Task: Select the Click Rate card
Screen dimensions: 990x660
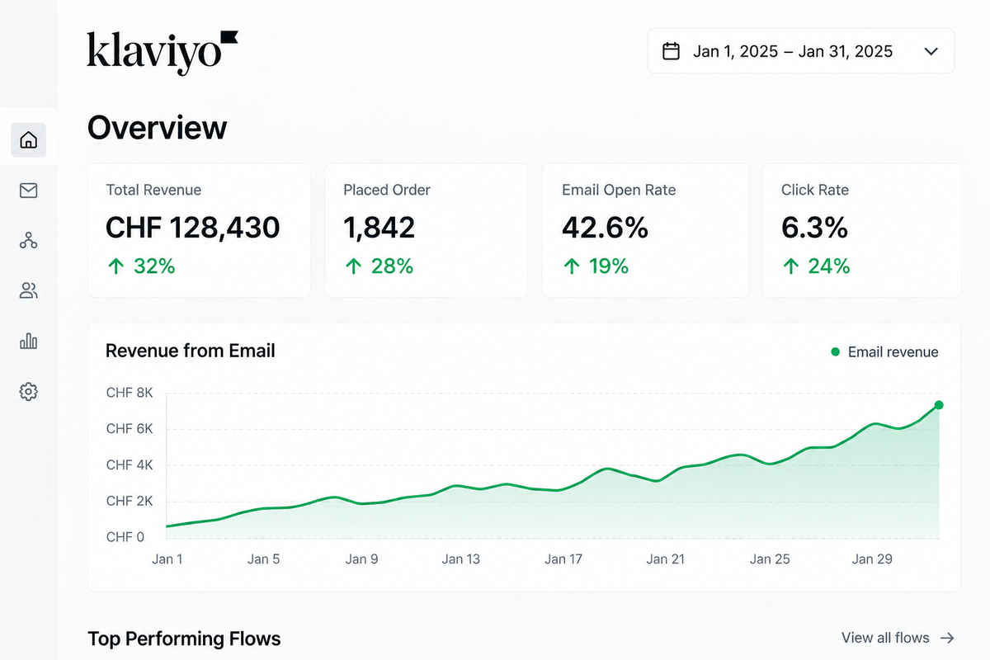Action: 862,230
